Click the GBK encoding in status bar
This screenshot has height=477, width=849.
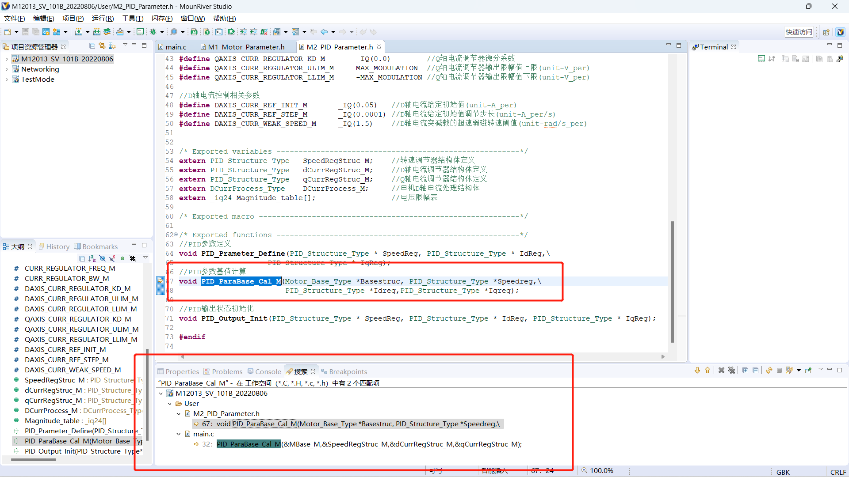[783, 472]
